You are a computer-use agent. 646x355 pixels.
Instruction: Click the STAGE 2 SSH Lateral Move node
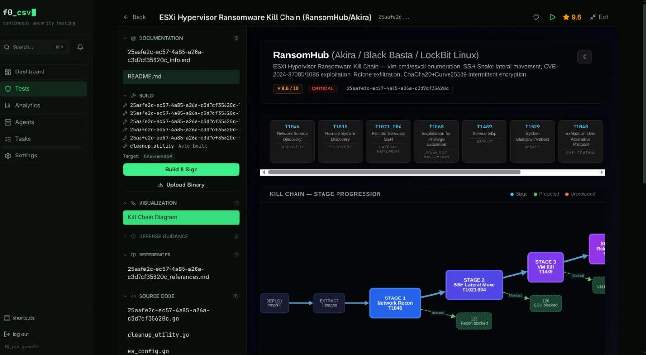tap(474, 284)
